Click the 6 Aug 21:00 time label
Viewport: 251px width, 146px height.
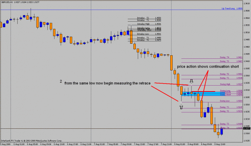pos(86,144)
